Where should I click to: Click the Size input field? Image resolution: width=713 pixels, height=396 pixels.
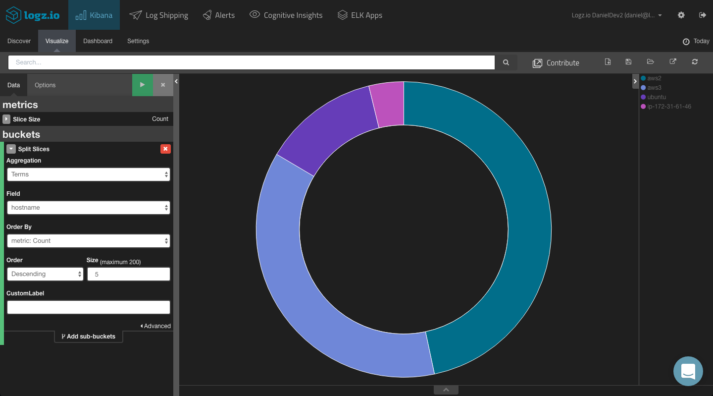tap(129, 274)
